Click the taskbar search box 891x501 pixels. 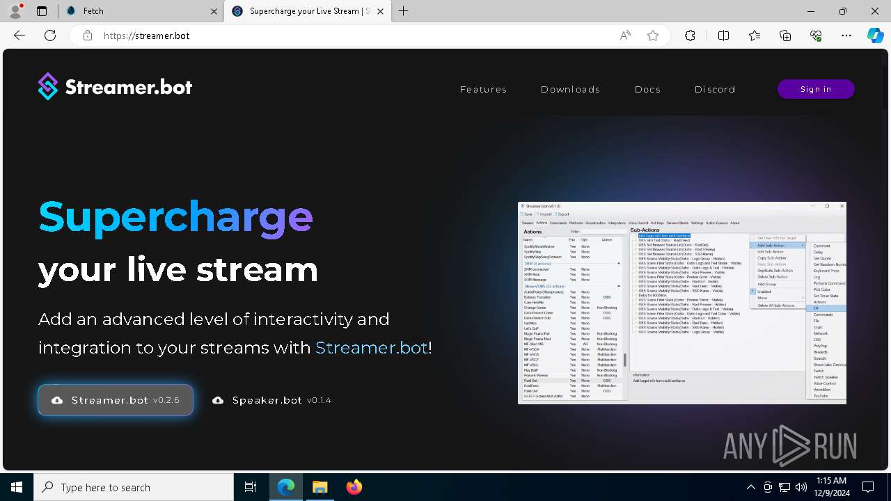[134, 487]
